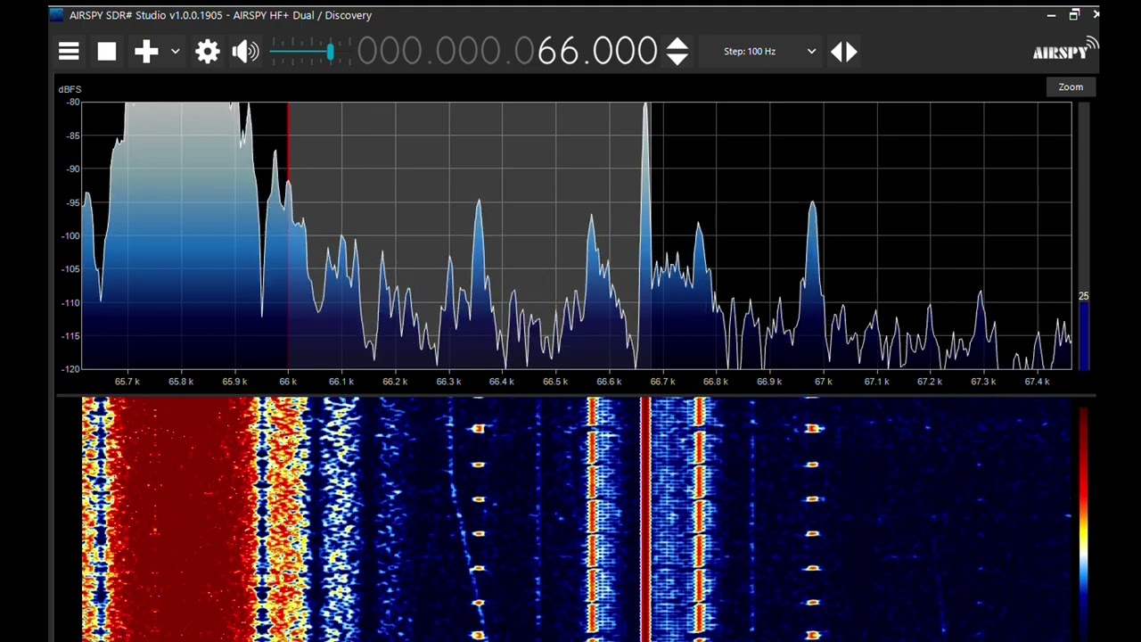Click the -80 dBFS scale label
The width and height of the screenshot is (1141, 642).
pyautogui.click(x=73, y=103)
